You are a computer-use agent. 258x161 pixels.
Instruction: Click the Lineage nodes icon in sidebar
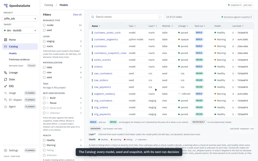pos(6,73)
